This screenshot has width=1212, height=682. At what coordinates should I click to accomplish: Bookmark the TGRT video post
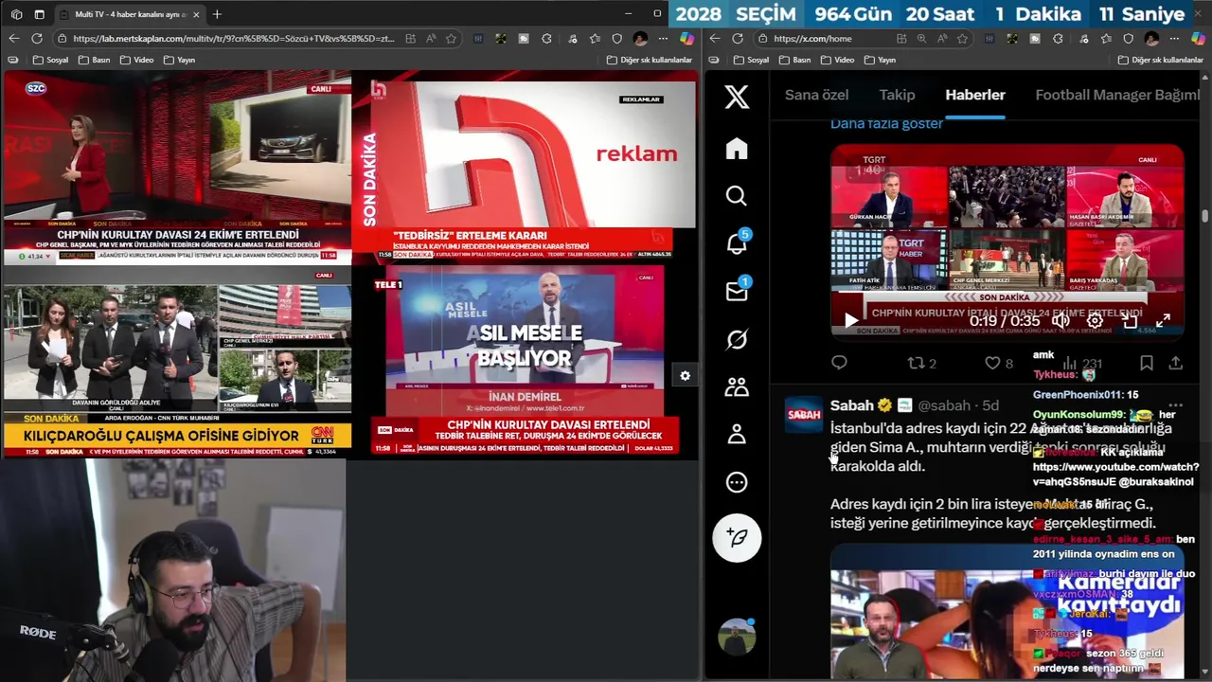click(1147, 363)
